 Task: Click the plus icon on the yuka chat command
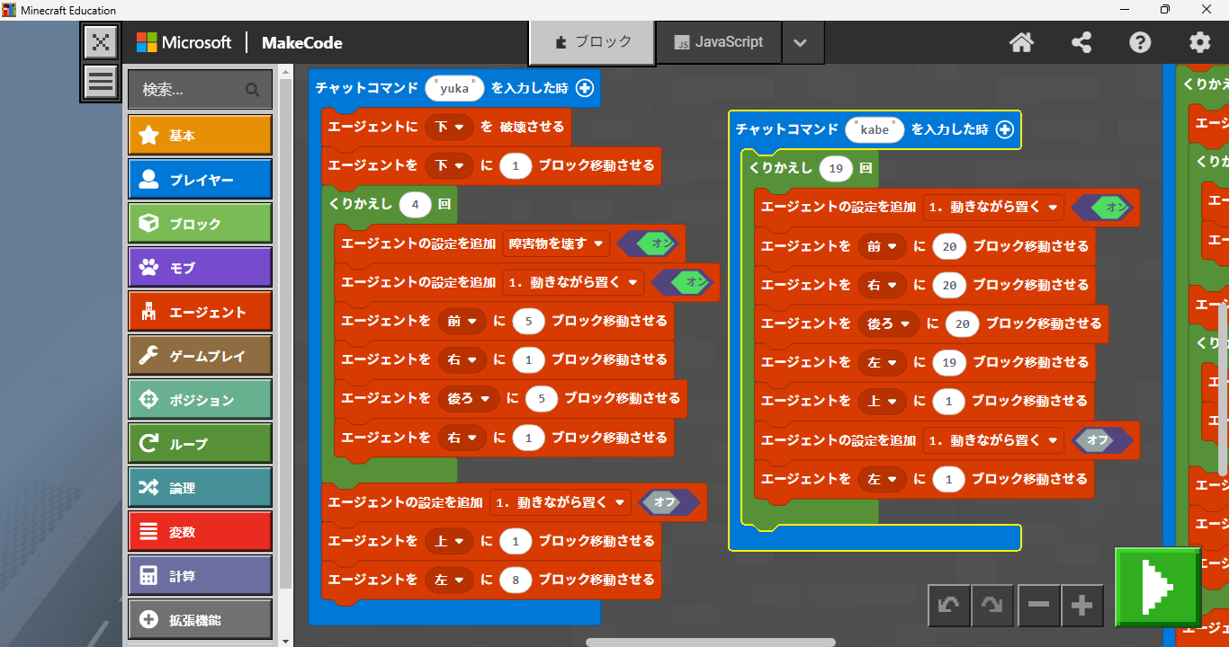[585, 88]
